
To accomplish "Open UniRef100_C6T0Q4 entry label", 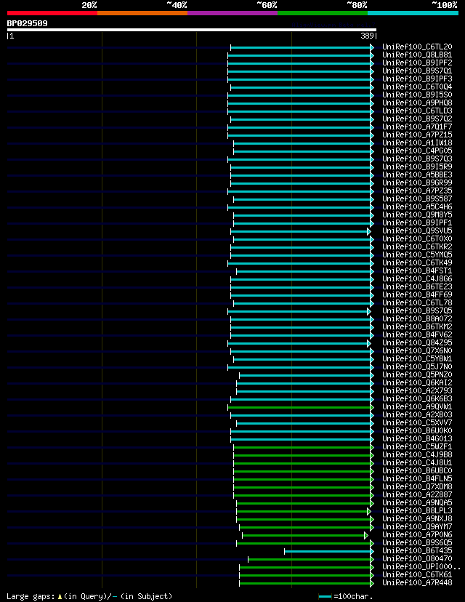I will pyautogui.click(x=417, y=87).
